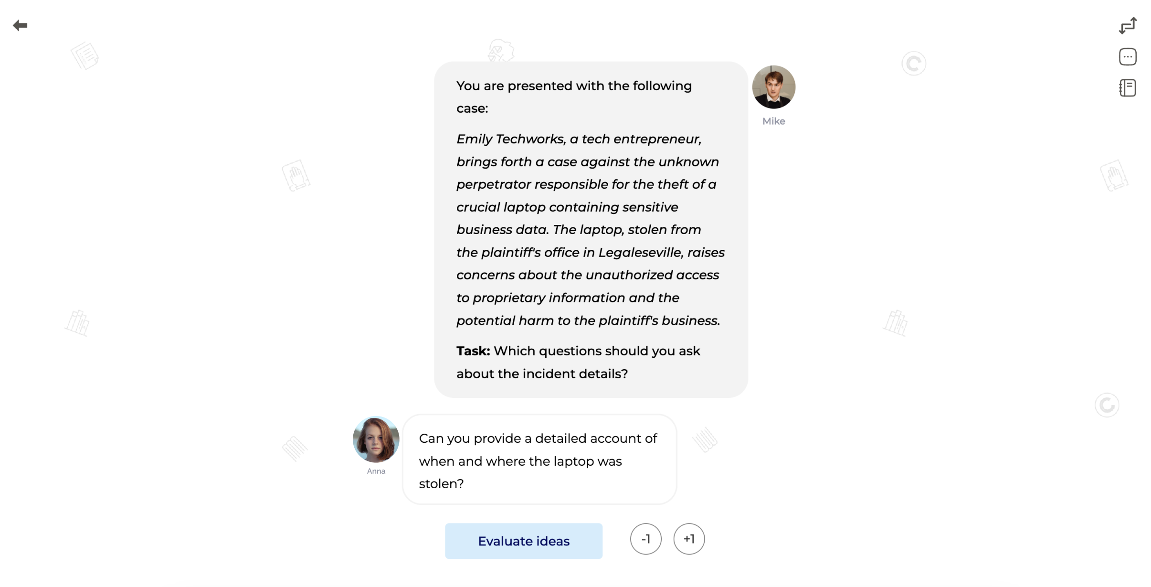Click Anna's profile avatar
1151x587 pixels.
[376, 439]
